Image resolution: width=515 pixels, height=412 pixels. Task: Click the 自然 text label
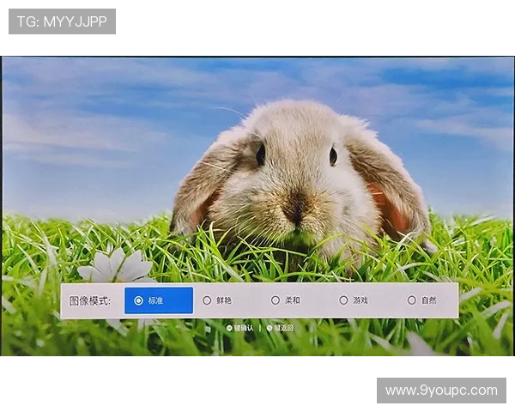(x=429, y=300)
